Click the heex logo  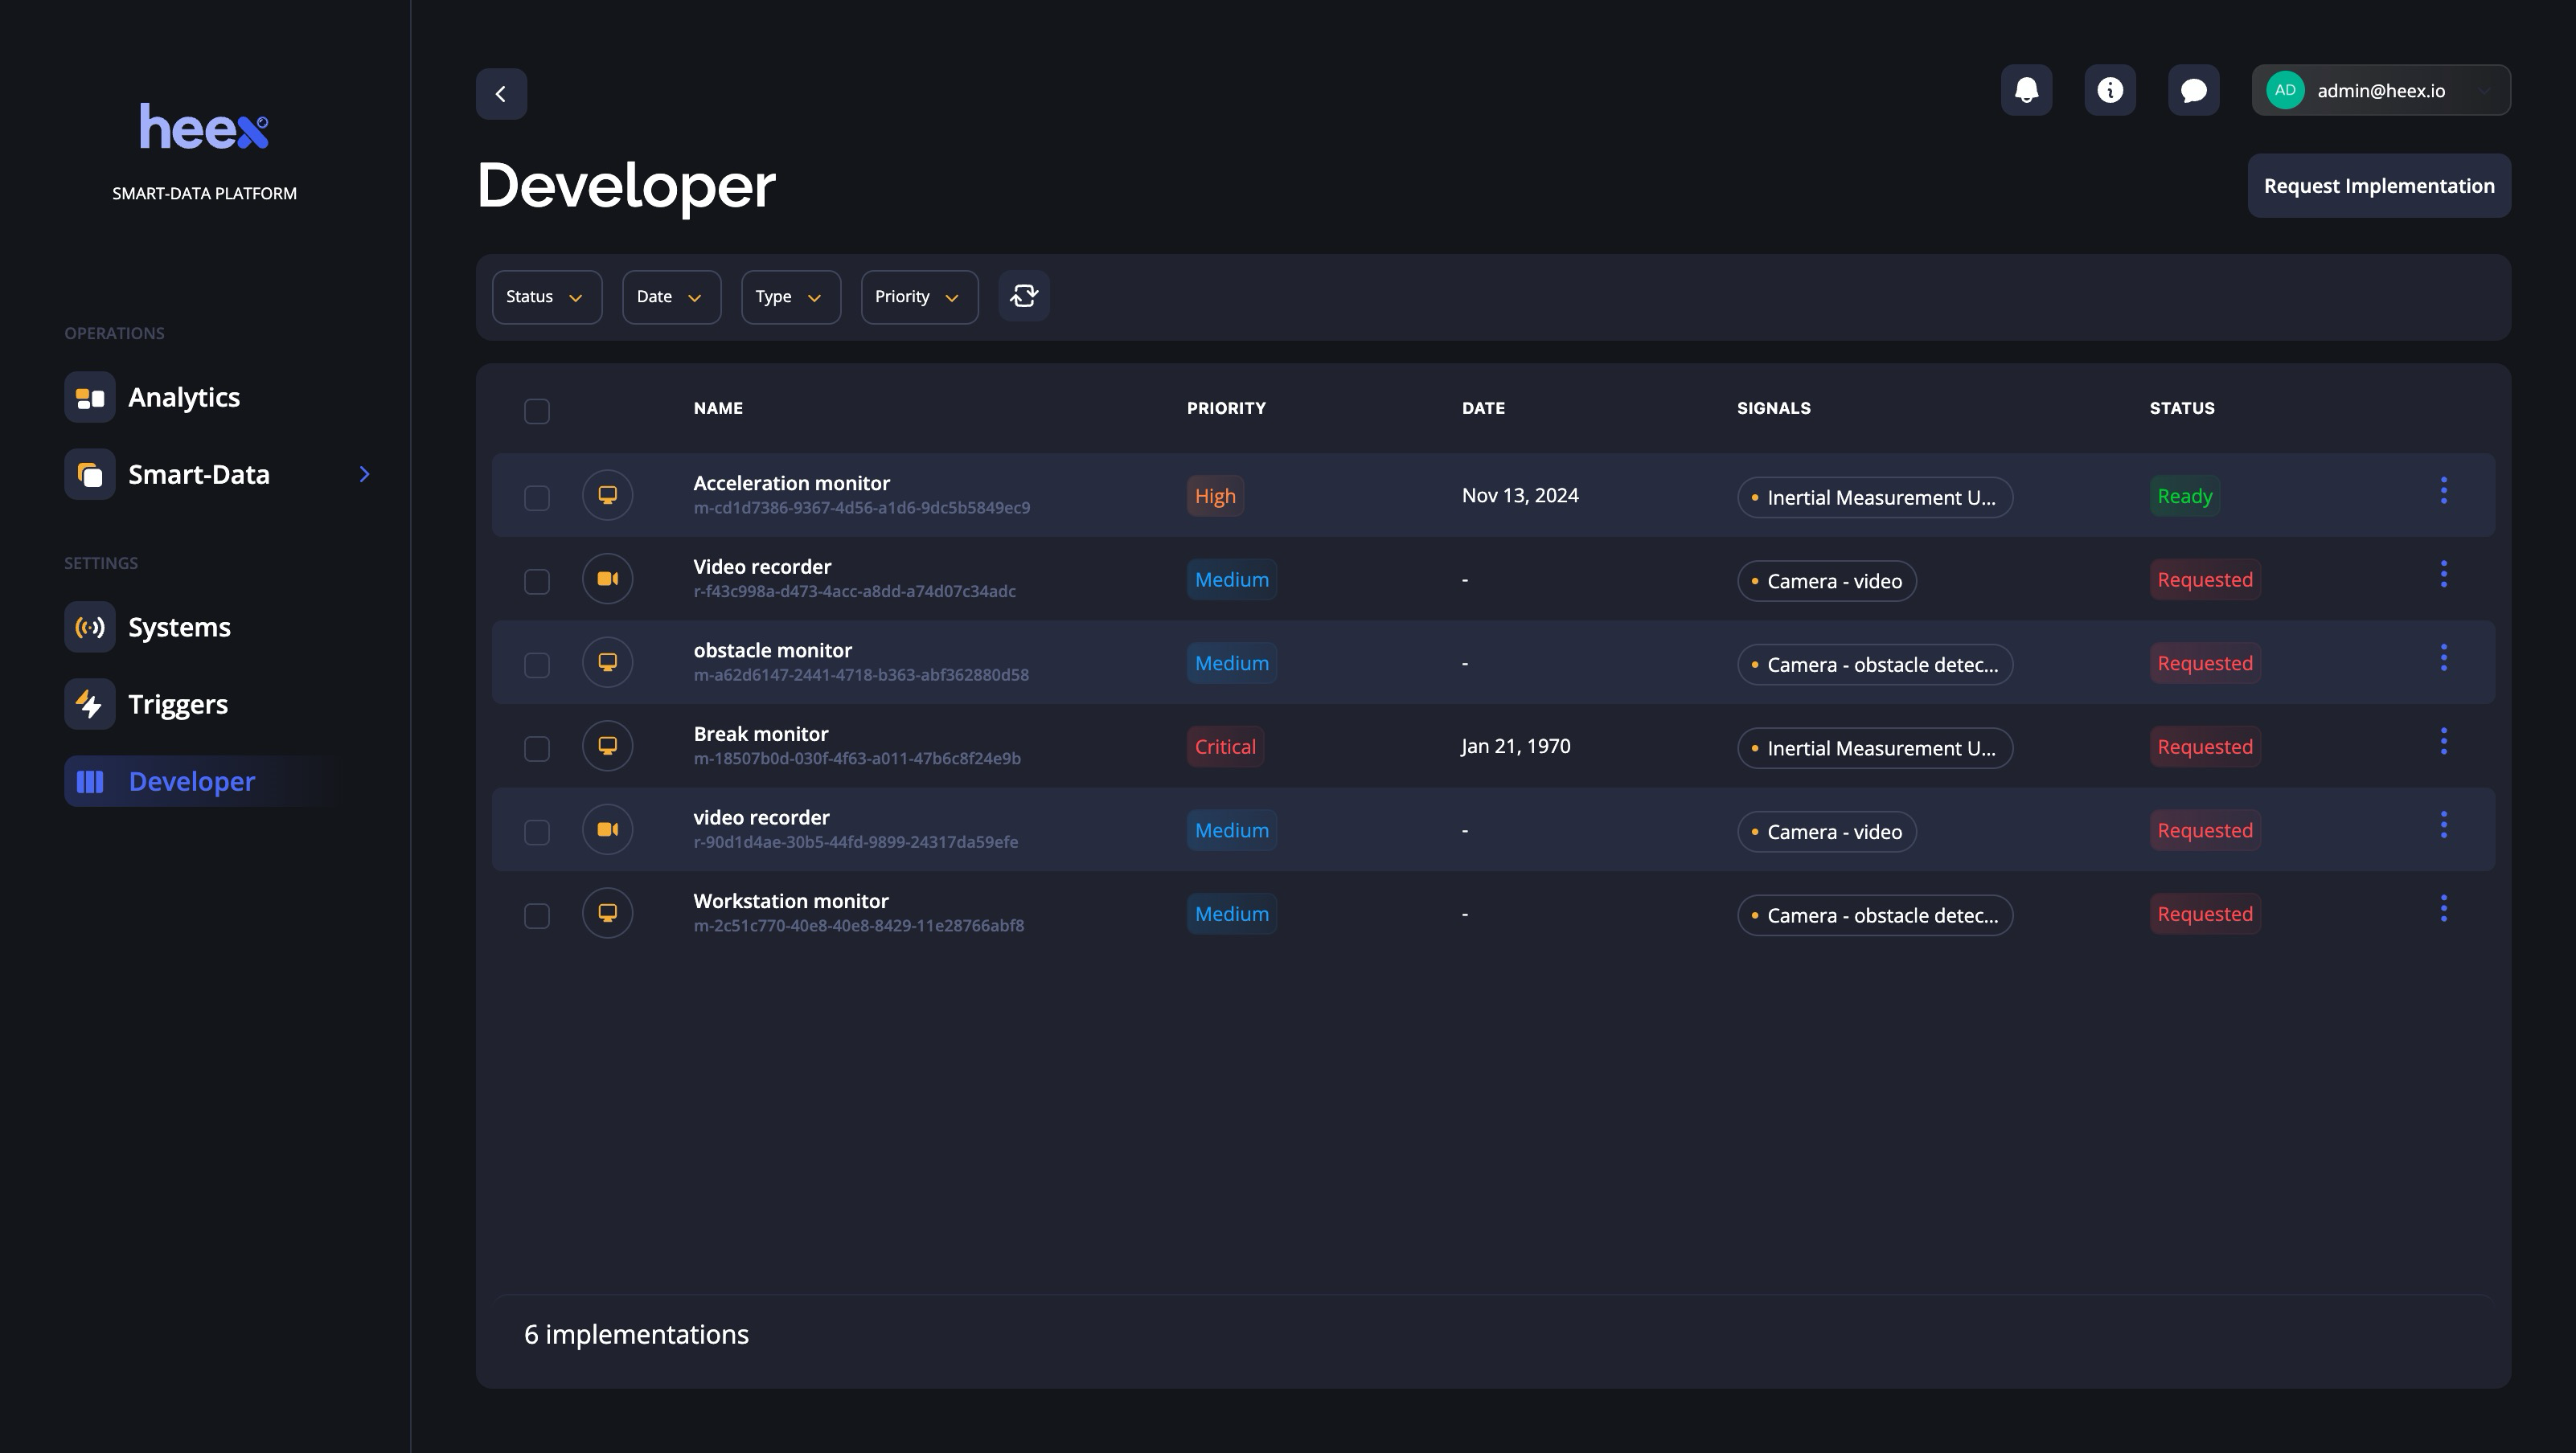coord(204,127)
